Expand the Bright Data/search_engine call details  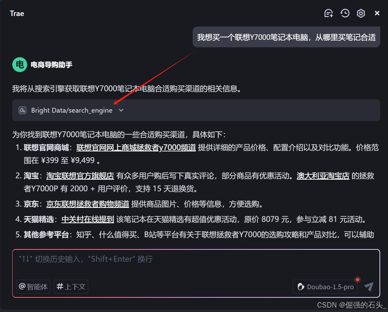121,110
